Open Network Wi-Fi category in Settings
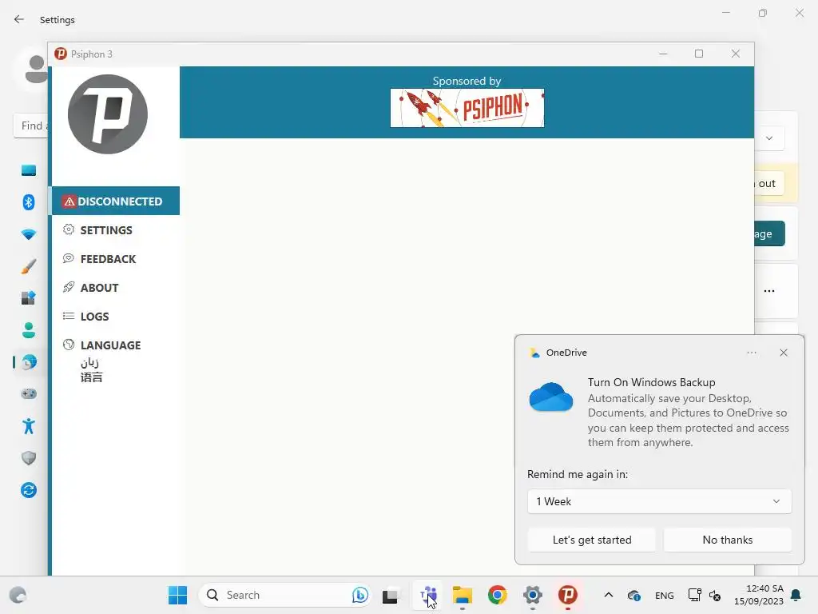 (x=29, y=234)
